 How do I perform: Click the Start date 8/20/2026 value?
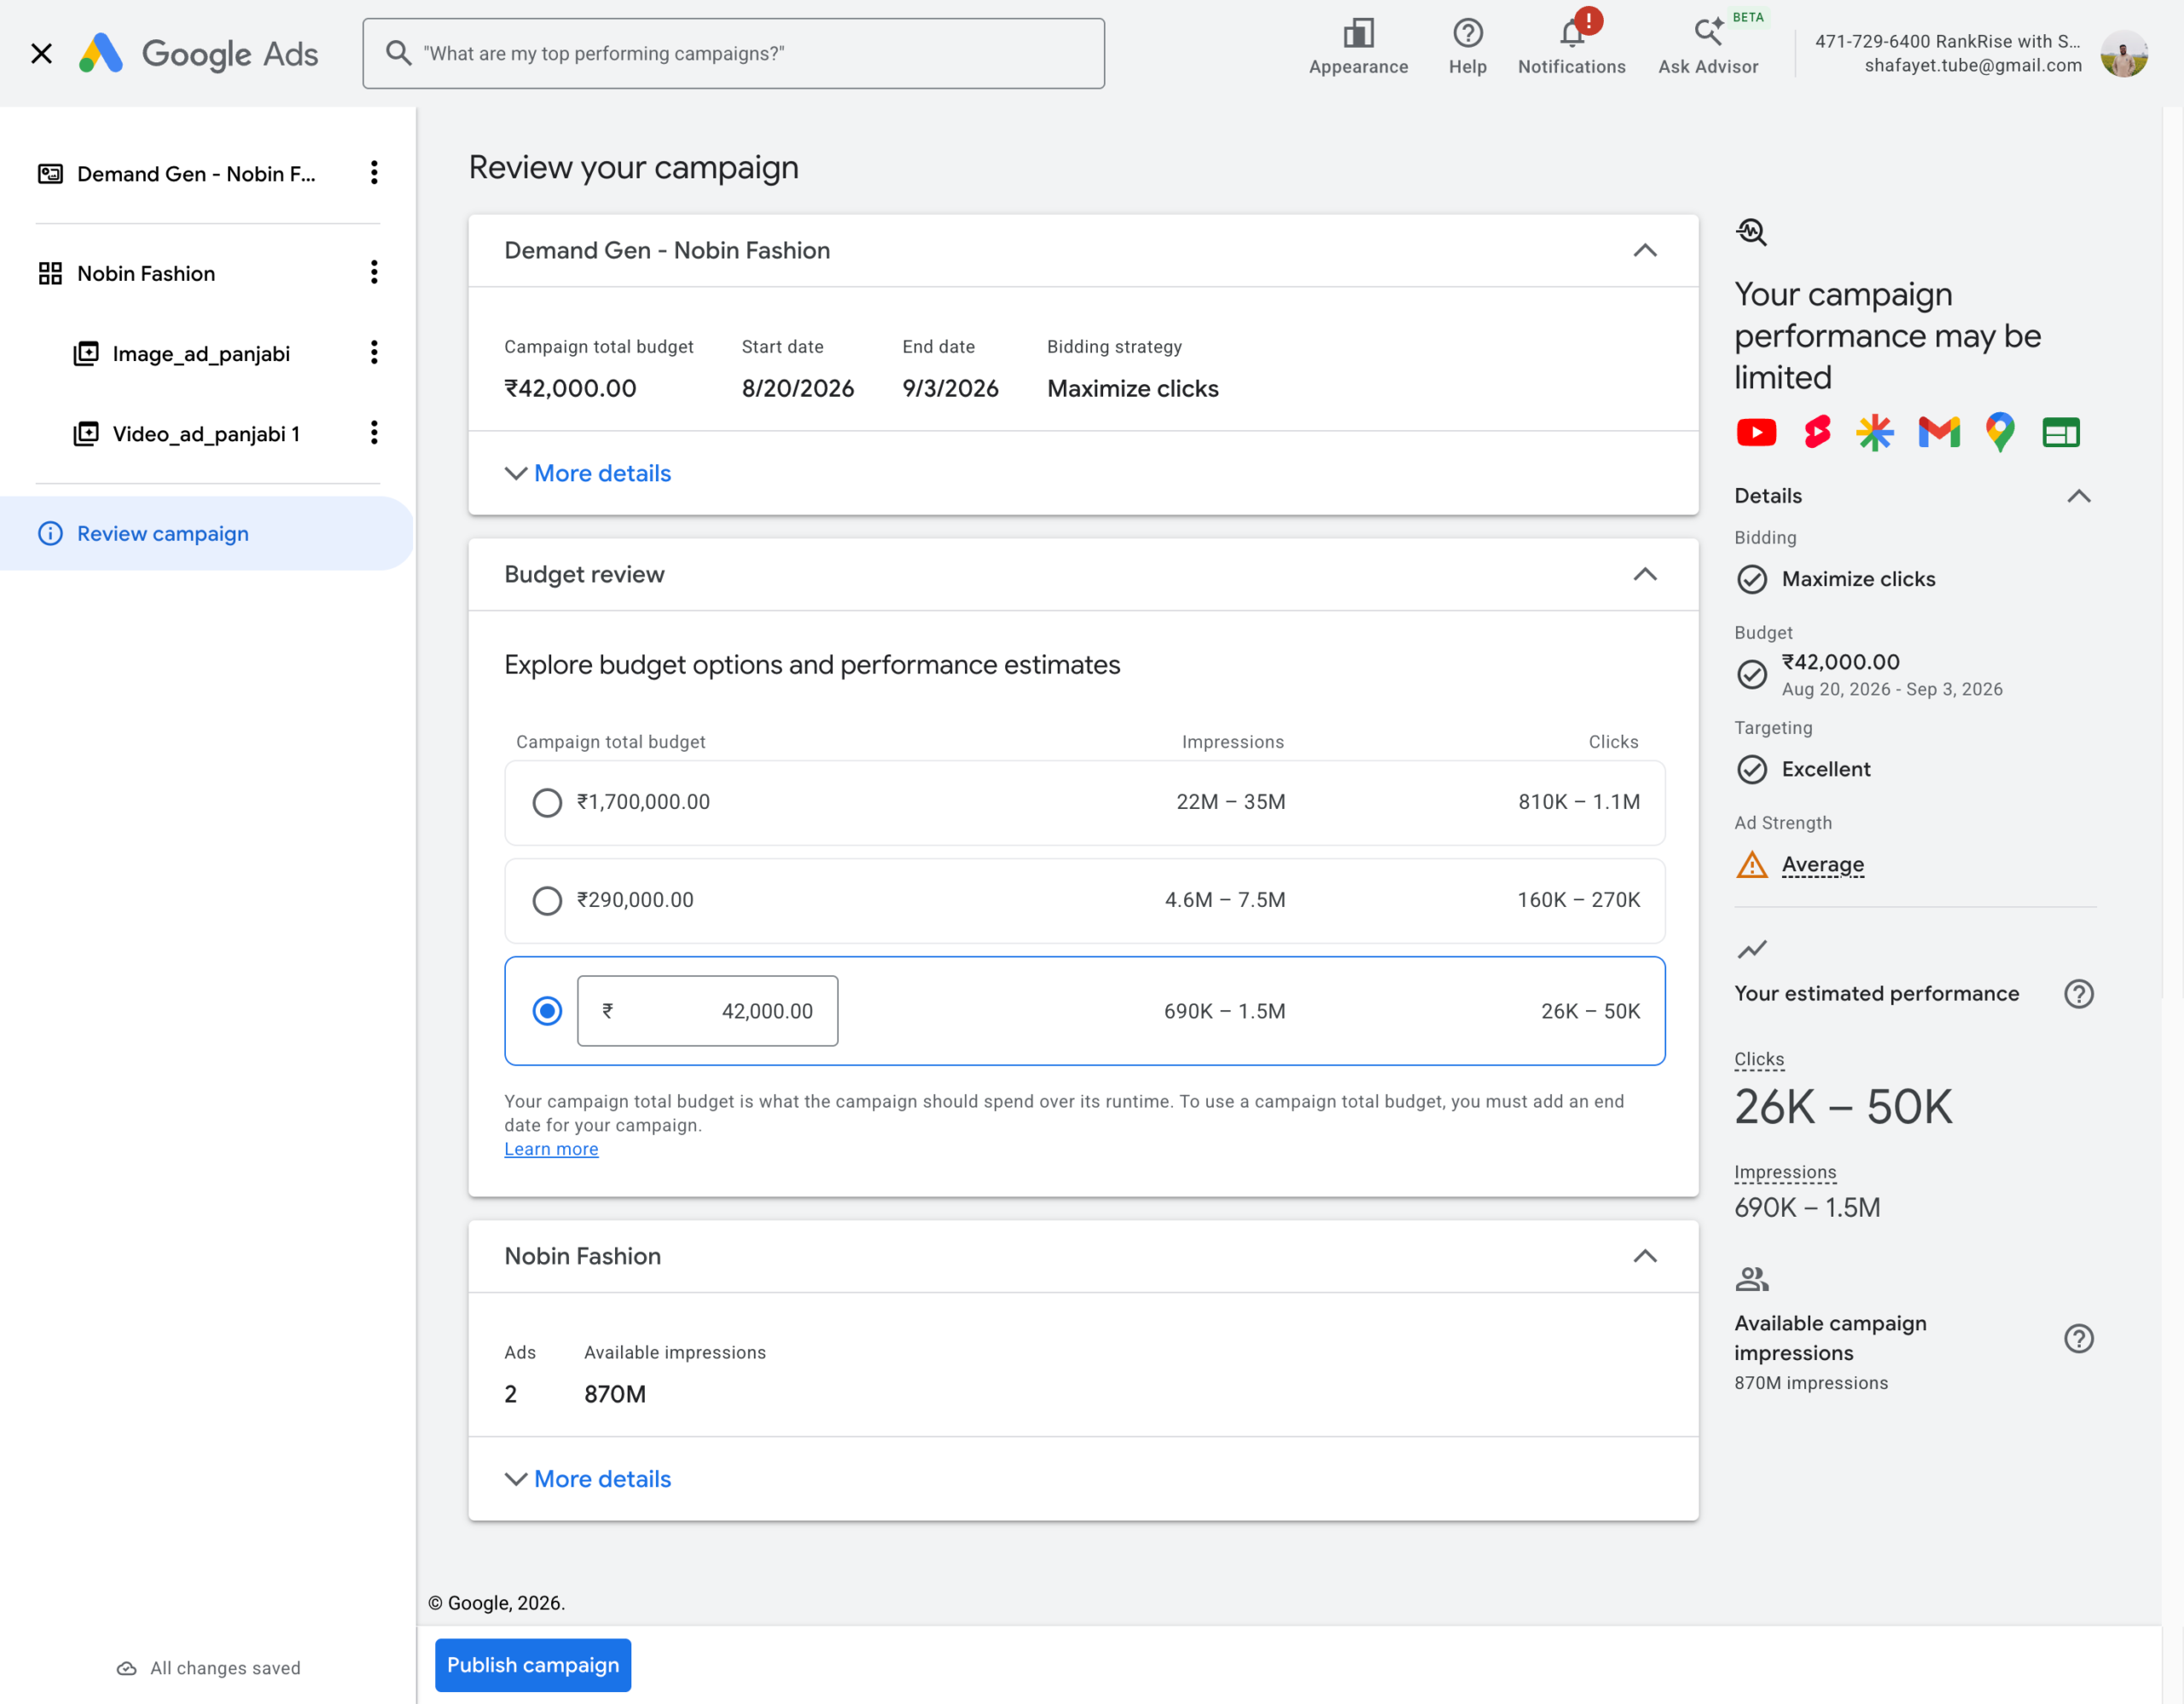[798, 389]
